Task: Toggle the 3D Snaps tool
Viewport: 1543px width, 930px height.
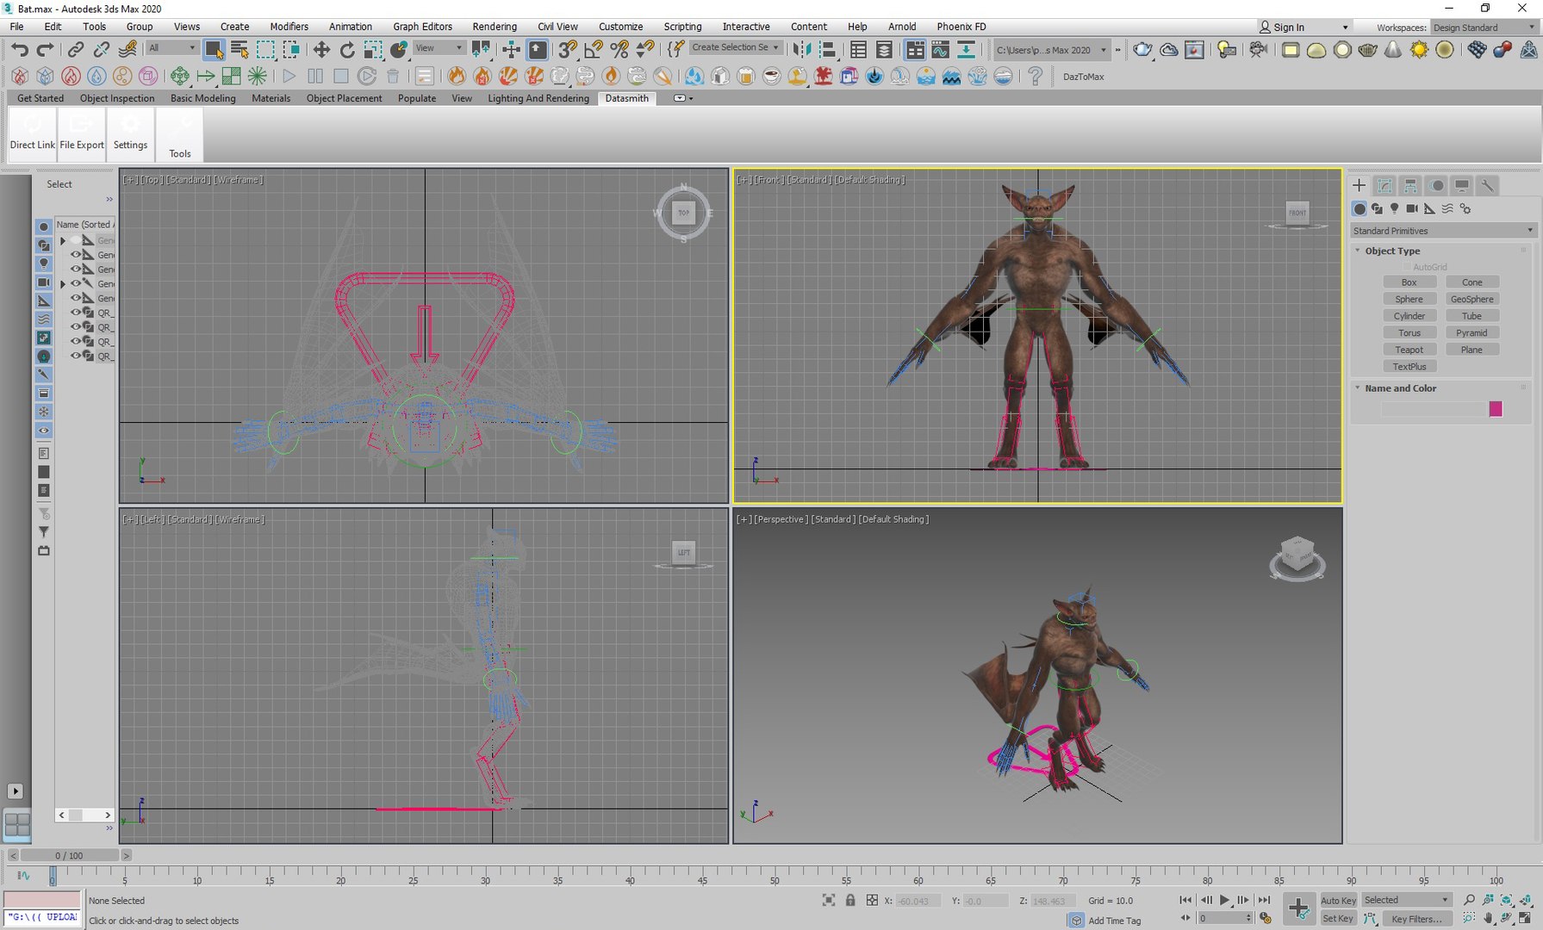Action: [568, 49]
